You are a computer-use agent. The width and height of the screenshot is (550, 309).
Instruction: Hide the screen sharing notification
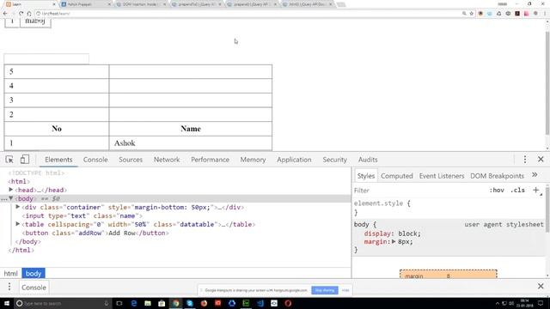click(345, 290)
